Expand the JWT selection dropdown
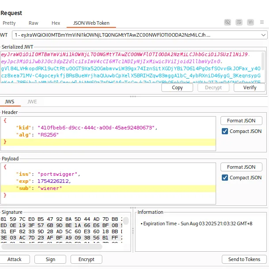The width and height of the screenshot is (269, 269). point(263,35)
